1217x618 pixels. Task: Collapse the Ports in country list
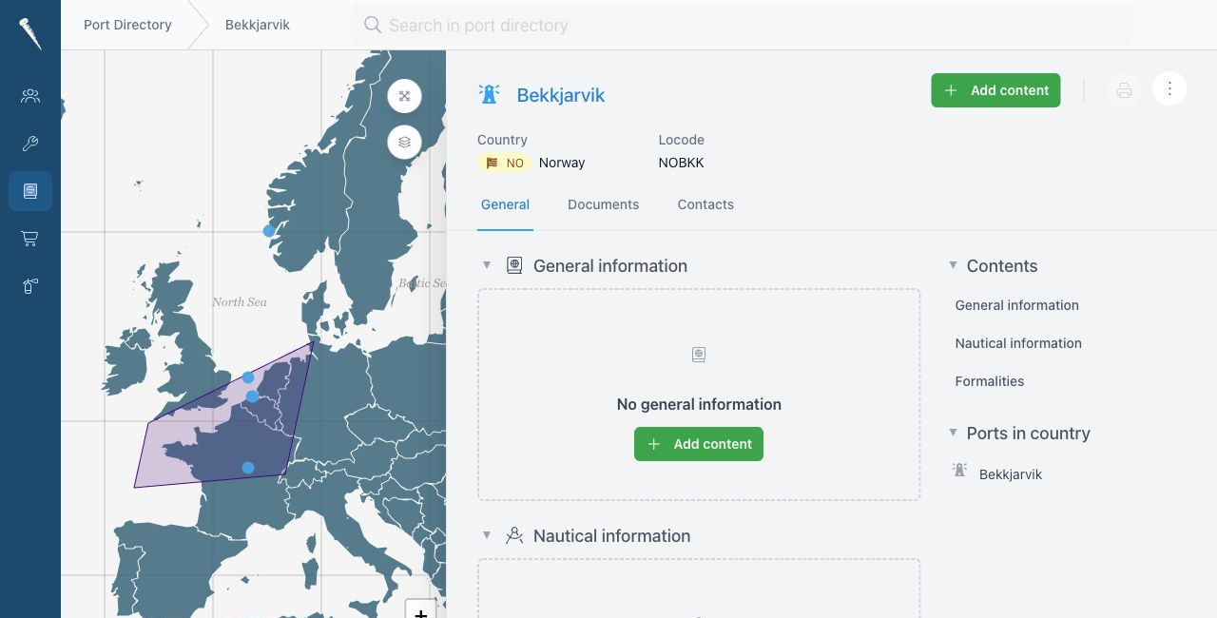click(x=953, y=433)
